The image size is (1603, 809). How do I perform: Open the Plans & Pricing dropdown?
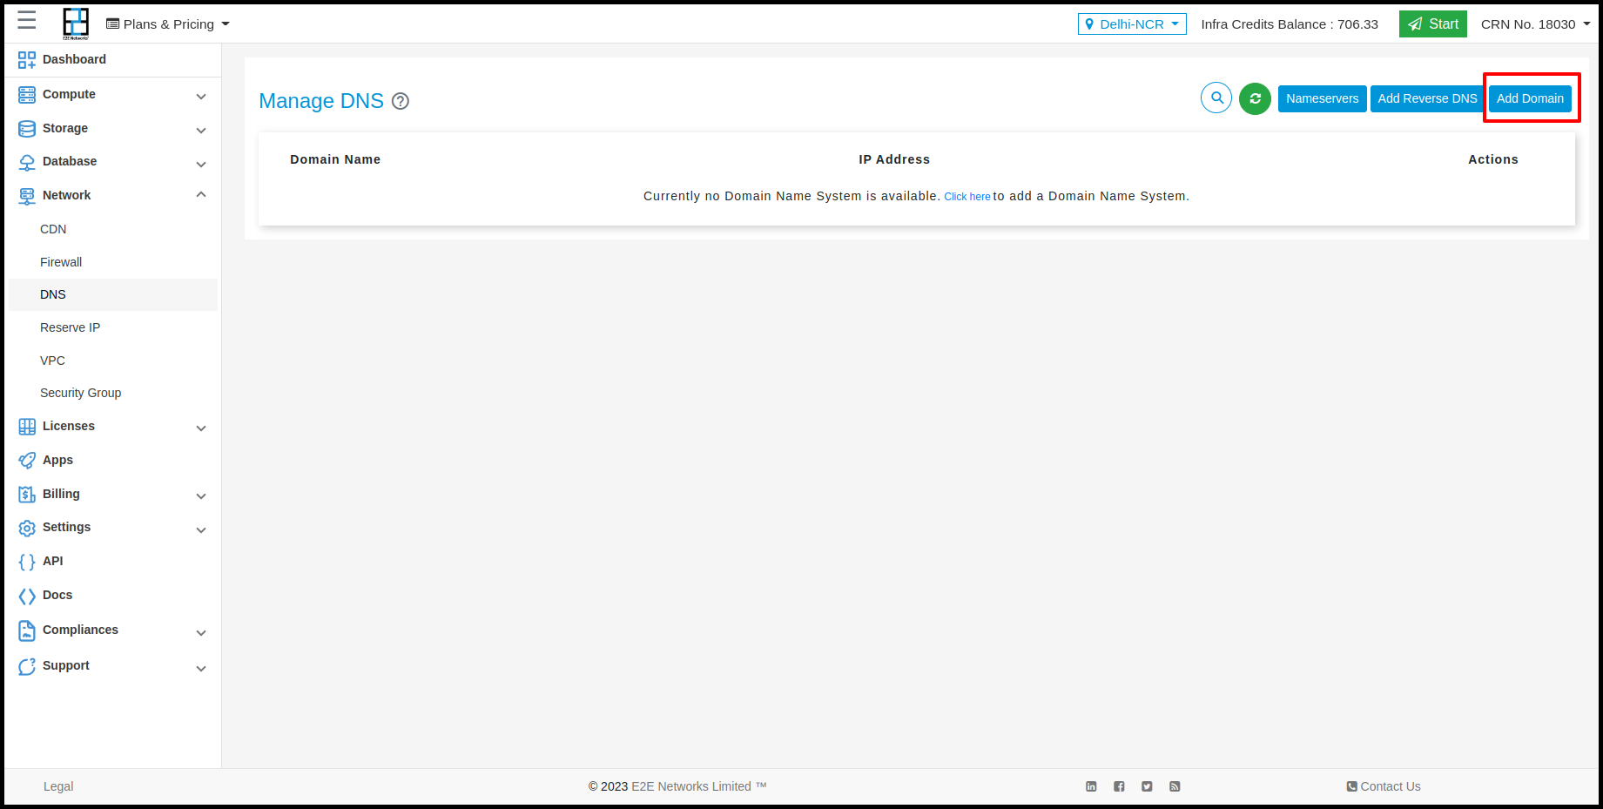pyautogui.click(x=168, y=24)
